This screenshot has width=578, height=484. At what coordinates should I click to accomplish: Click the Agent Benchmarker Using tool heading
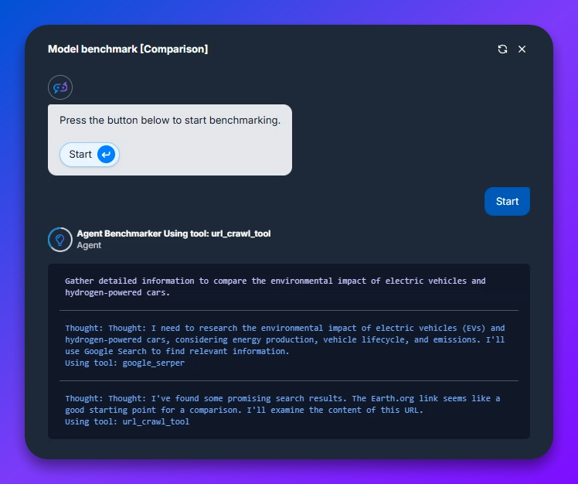click(x=173, y=233)
